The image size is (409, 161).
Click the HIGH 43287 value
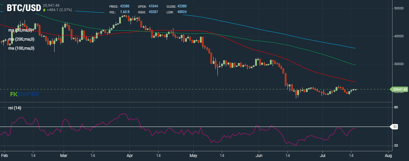coord(154,12)
